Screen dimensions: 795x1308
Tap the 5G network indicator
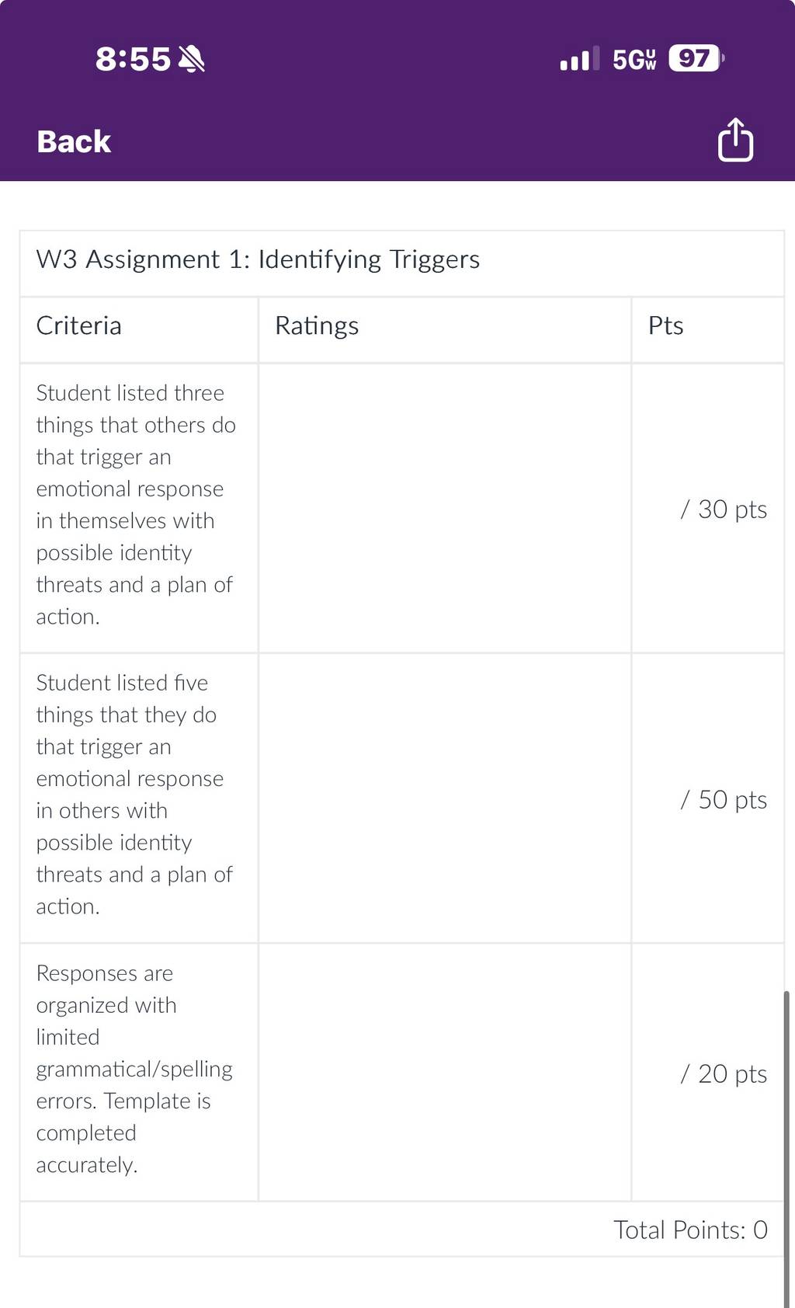pos(634,59)
